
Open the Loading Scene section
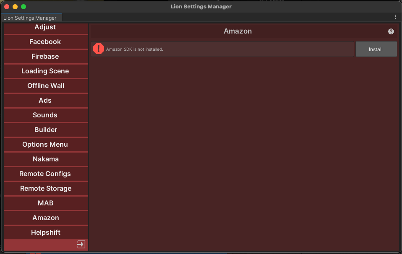pos(46,71)
